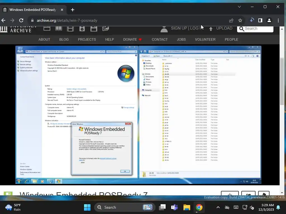The height and width of the screenshot is (214, 286).
Task: Click the page scrollbar down arrow
Action: 282,193
